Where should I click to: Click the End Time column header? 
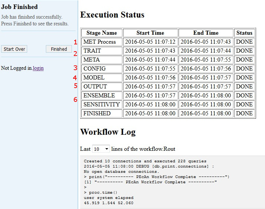point(206,33)
